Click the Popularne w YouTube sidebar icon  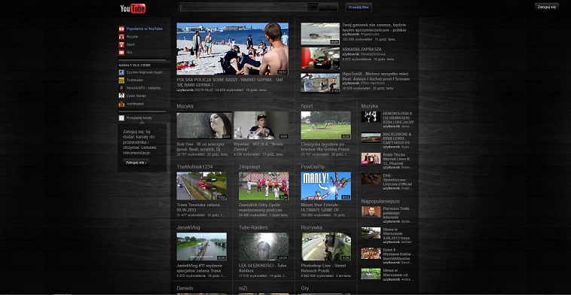[x=121, y=29]
